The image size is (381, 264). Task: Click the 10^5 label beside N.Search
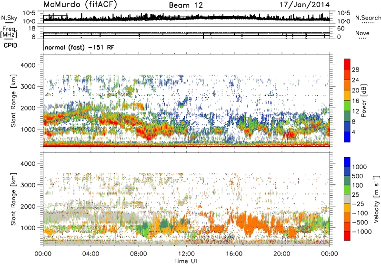click(344, 13)
